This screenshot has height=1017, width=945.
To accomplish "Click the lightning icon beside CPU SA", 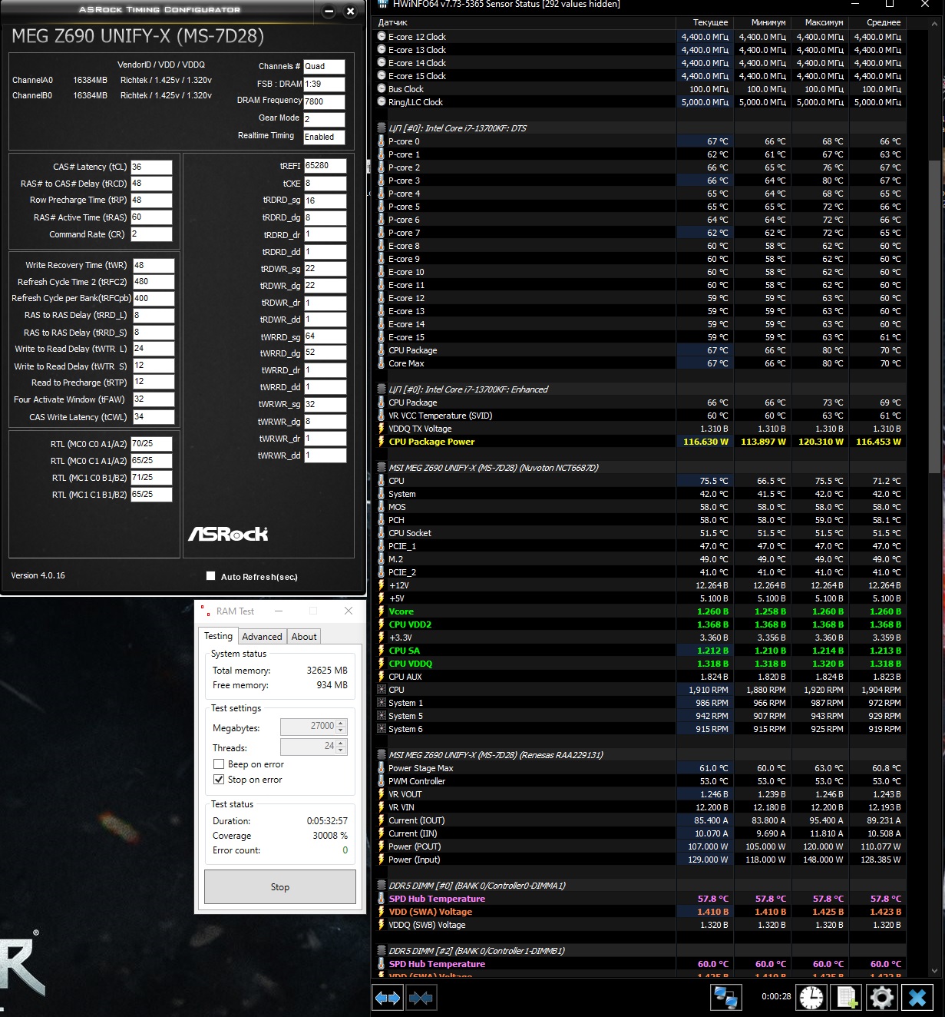I will [x=382, y=651].
